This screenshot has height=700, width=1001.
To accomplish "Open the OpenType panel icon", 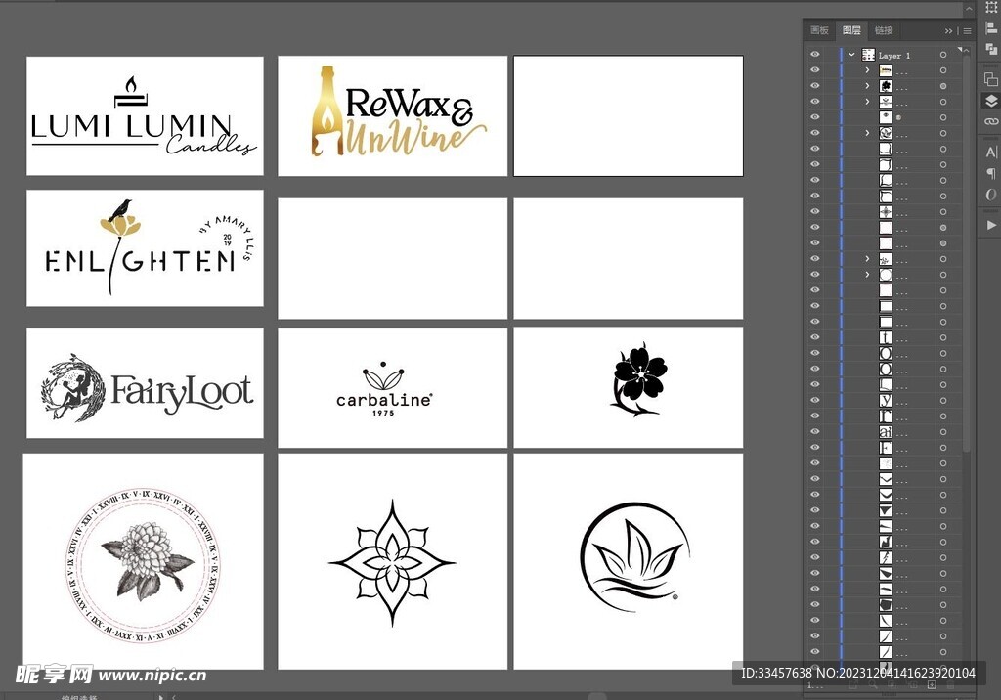I will point(991,195).
